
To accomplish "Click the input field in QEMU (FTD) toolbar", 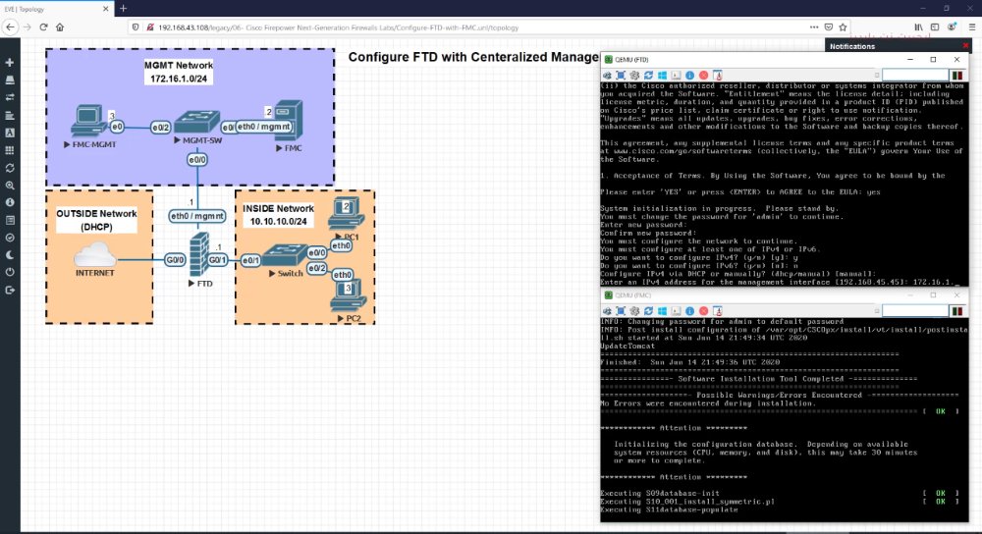I will (x=914, y=76).
